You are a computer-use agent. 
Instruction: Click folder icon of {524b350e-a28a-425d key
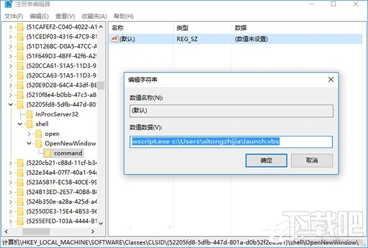(x=21, y=202)
